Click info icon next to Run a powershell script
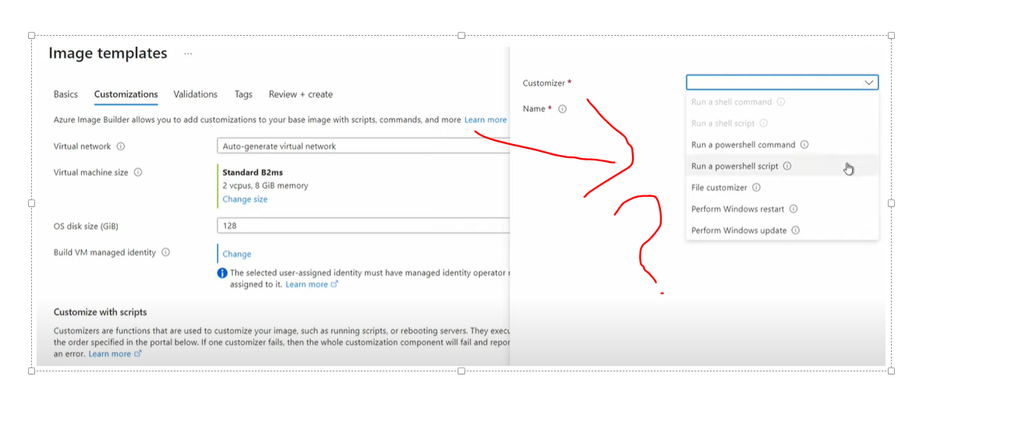The width and height of the screenshot is (1025, 422). click(787, 166)
